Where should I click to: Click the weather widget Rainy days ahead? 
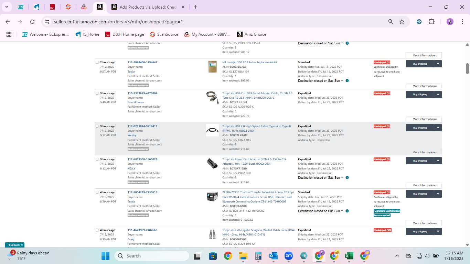29,256
